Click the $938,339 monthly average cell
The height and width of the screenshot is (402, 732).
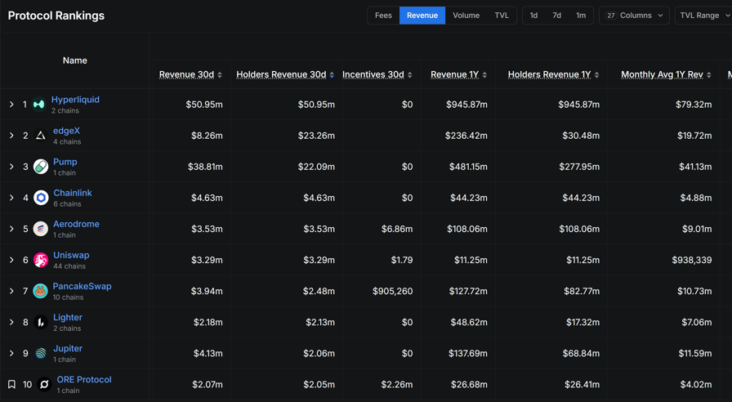click(x=692, y=260)
